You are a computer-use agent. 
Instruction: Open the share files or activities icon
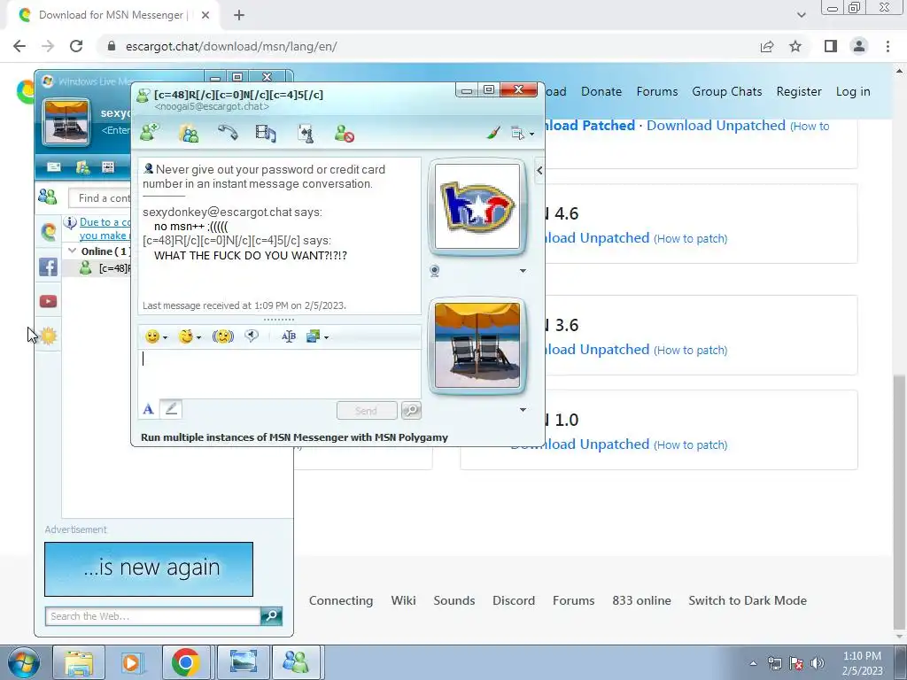pos(189,133)
